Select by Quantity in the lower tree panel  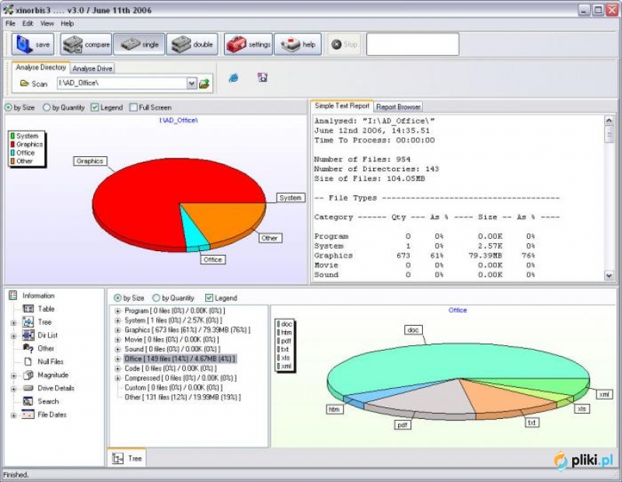[173, 298]
